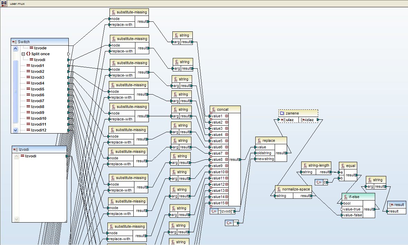This screenshot has height=245, width=408.
Task: Select the Izvode row in Switch
Action: (x=40, y=48)
